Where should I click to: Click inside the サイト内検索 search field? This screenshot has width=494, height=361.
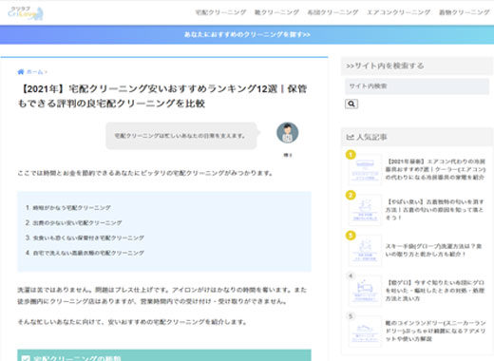(417, 86)
